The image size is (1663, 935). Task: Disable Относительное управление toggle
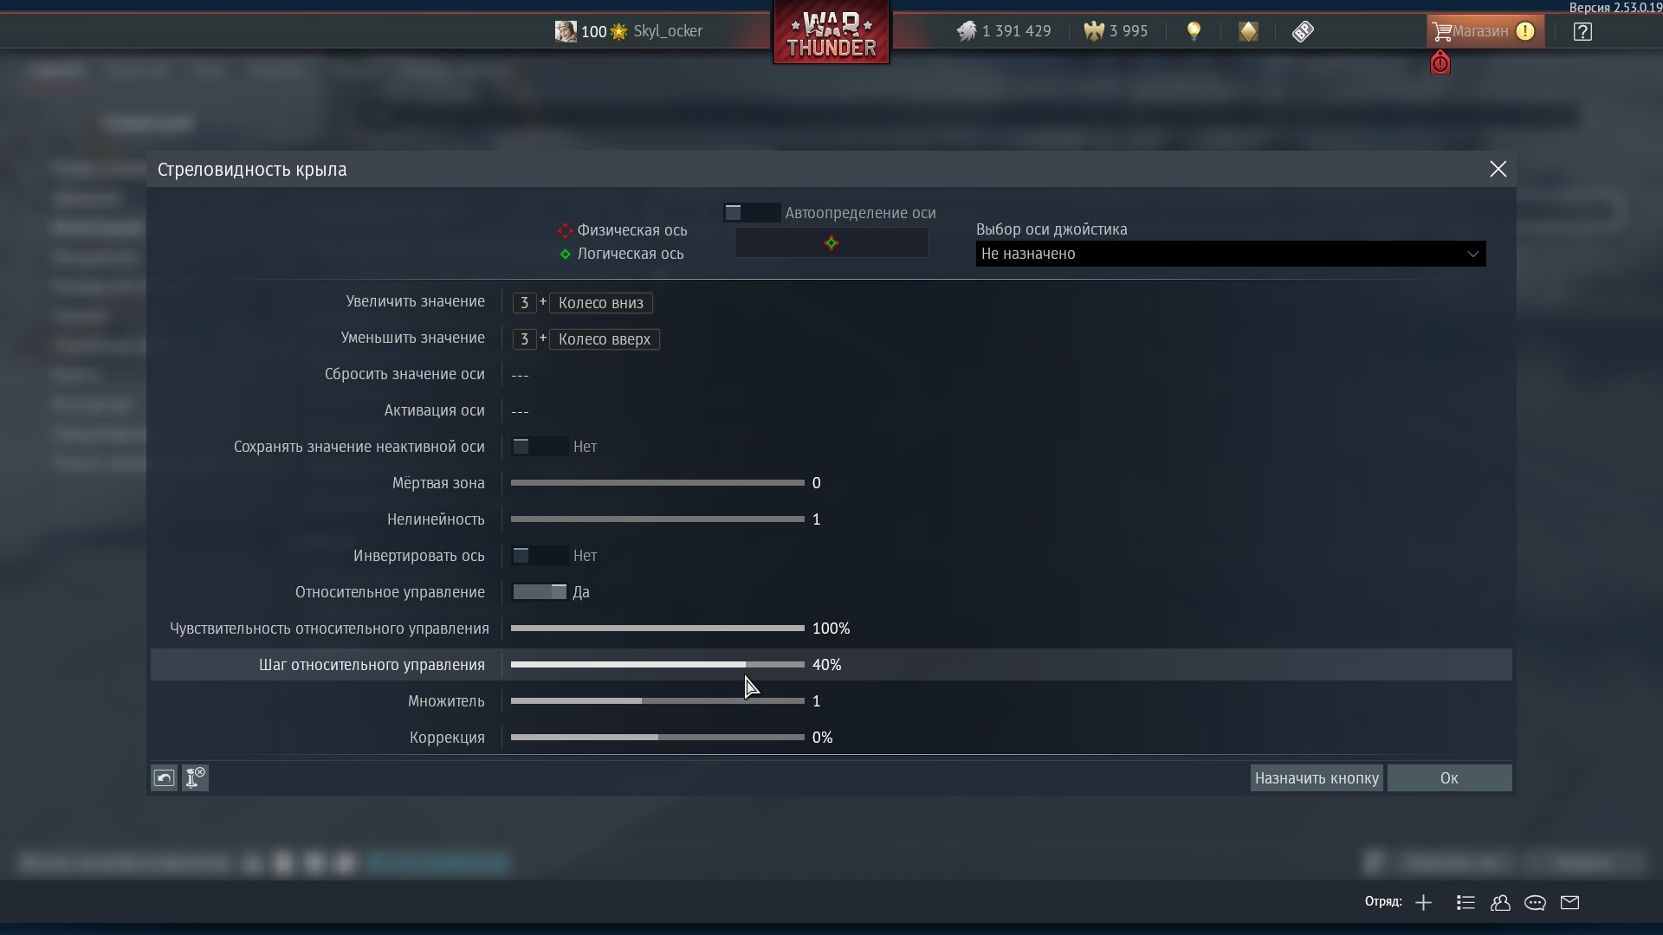coord(539,592)
